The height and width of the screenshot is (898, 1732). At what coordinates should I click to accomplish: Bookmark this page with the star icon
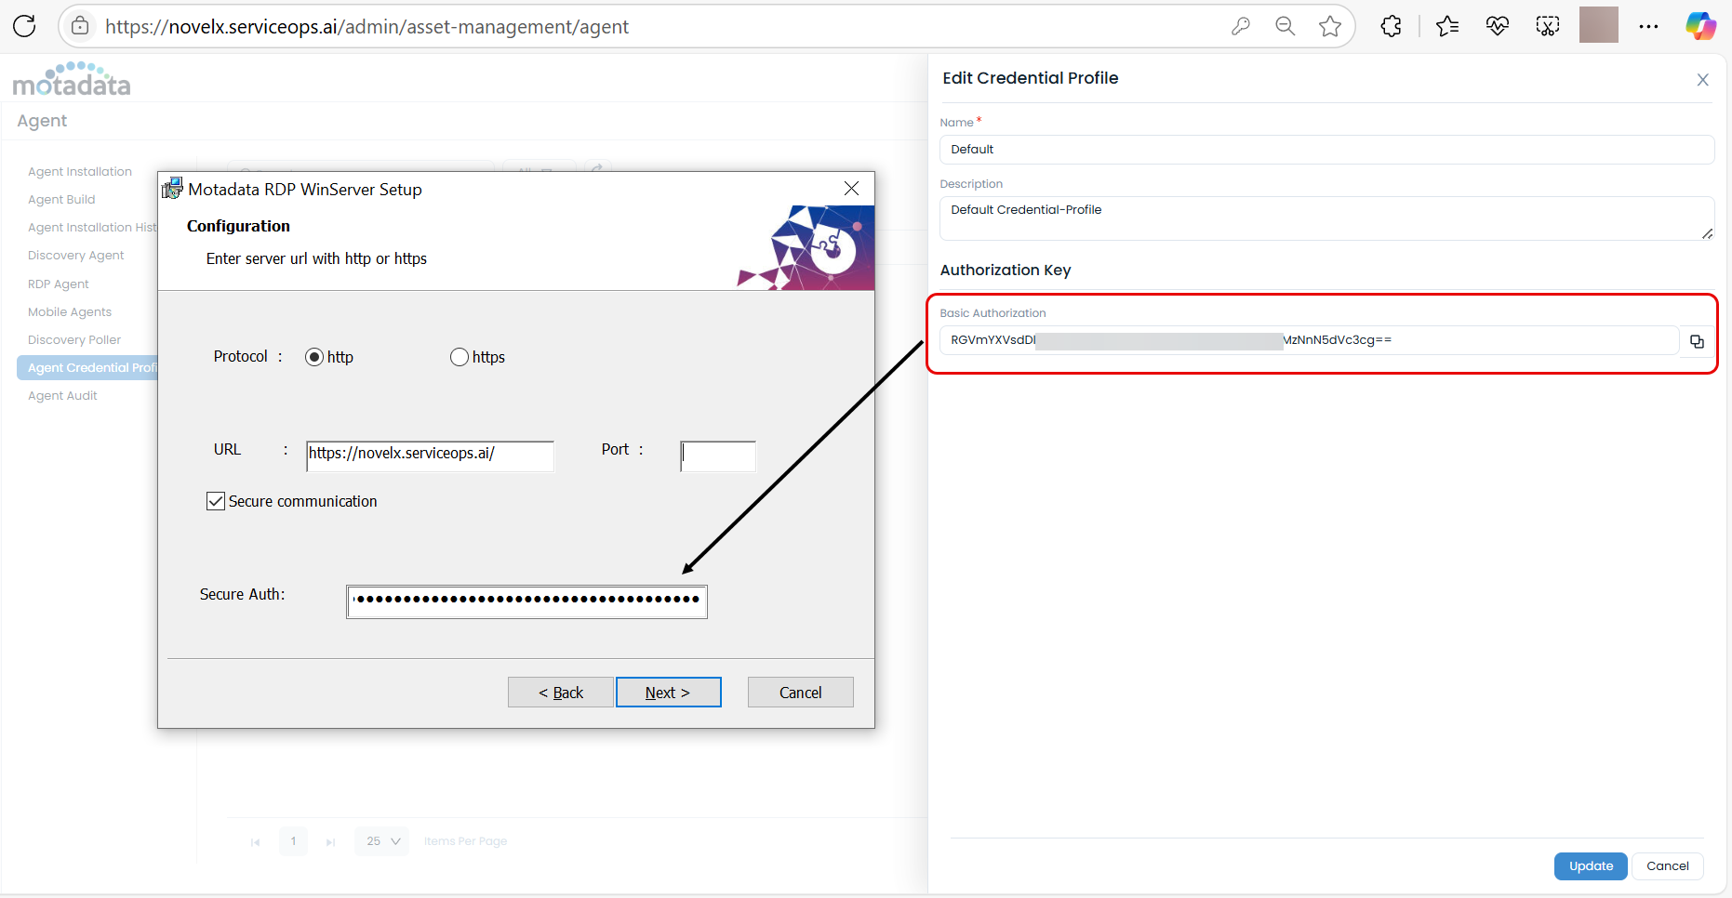point(1330,26)
